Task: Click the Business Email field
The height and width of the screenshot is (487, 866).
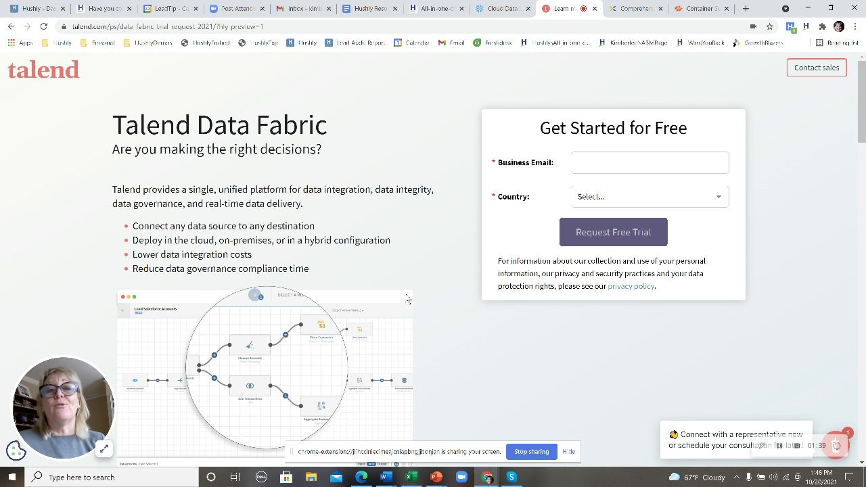Action: click(x=649, y=163)
